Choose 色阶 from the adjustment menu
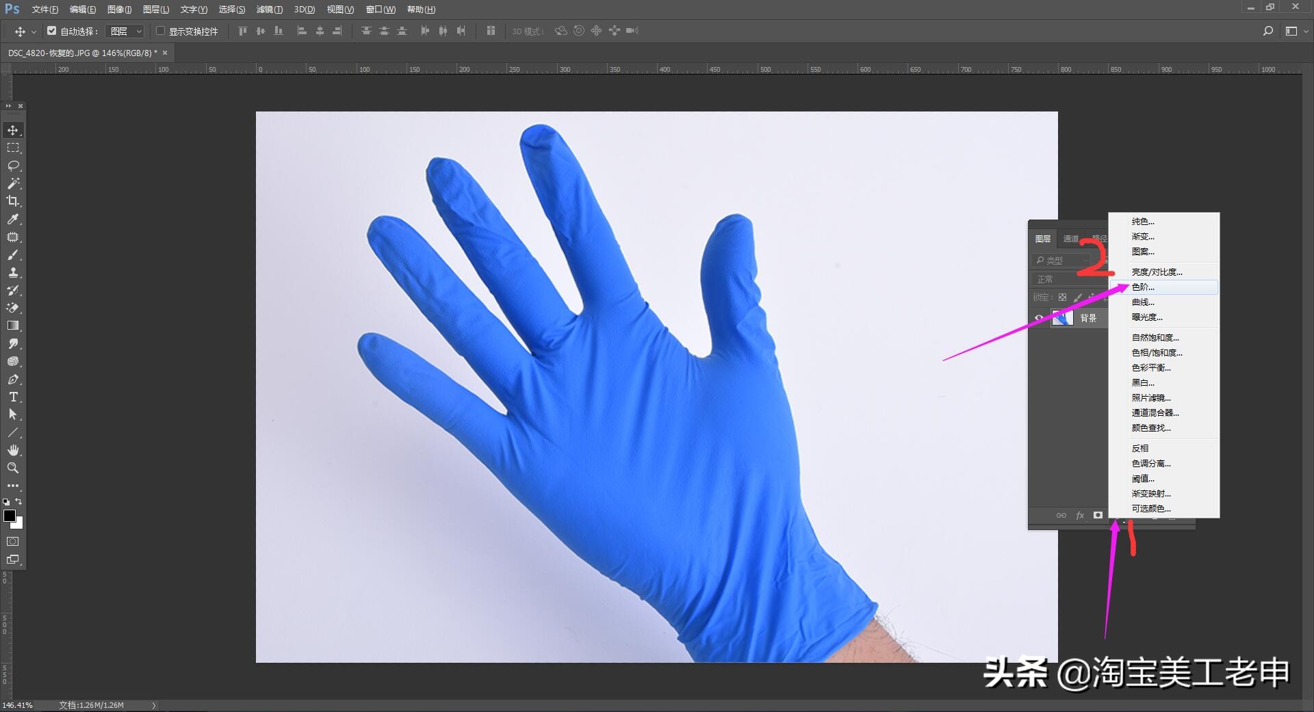Image resolution: width=1314 pixels, height=712 pixels. [x=1143, y=287]
